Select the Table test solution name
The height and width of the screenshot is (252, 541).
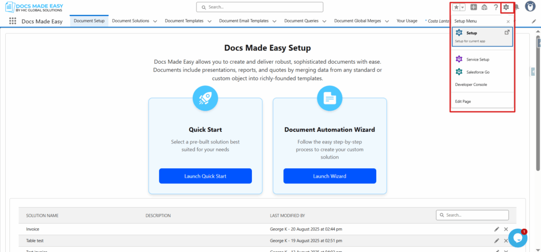[35, 240]
